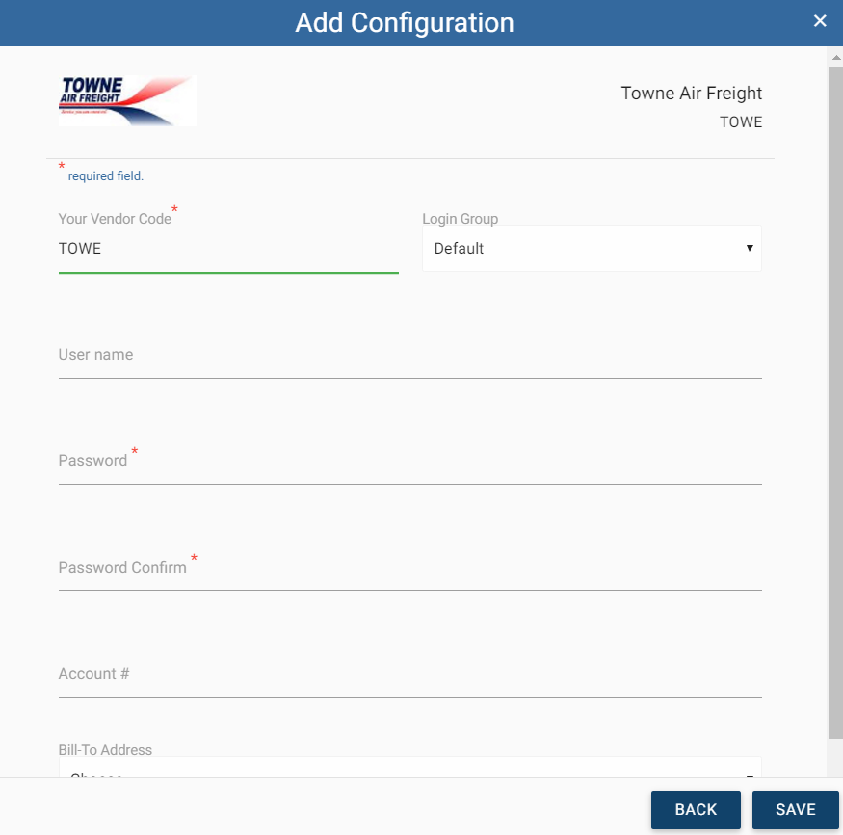Close the Add Configuration dialog
The width and height of the screenshot is (843, 835).
(x=819, y=21)
